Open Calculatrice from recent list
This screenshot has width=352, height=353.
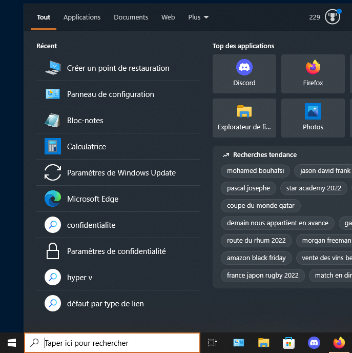[x=118, y=146]
